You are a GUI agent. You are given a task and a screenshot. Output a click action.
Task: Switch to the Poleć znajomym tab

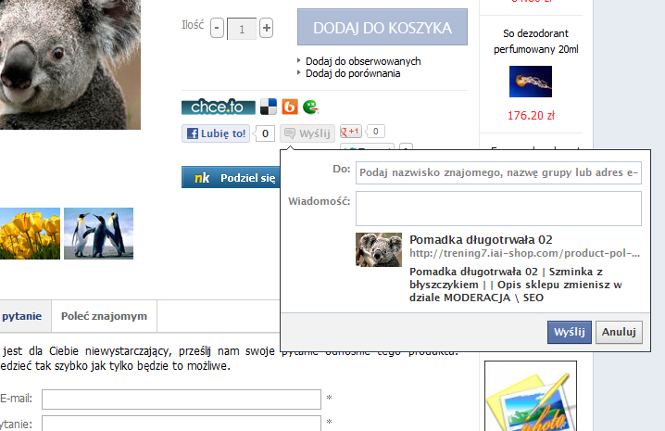104,316
